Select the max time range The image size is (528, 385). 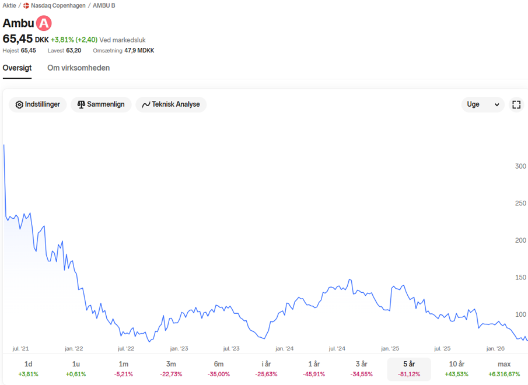(504, 369)
